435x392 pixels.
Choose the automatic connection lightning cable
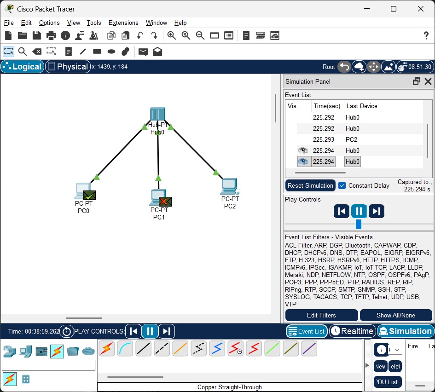[106, 349]
